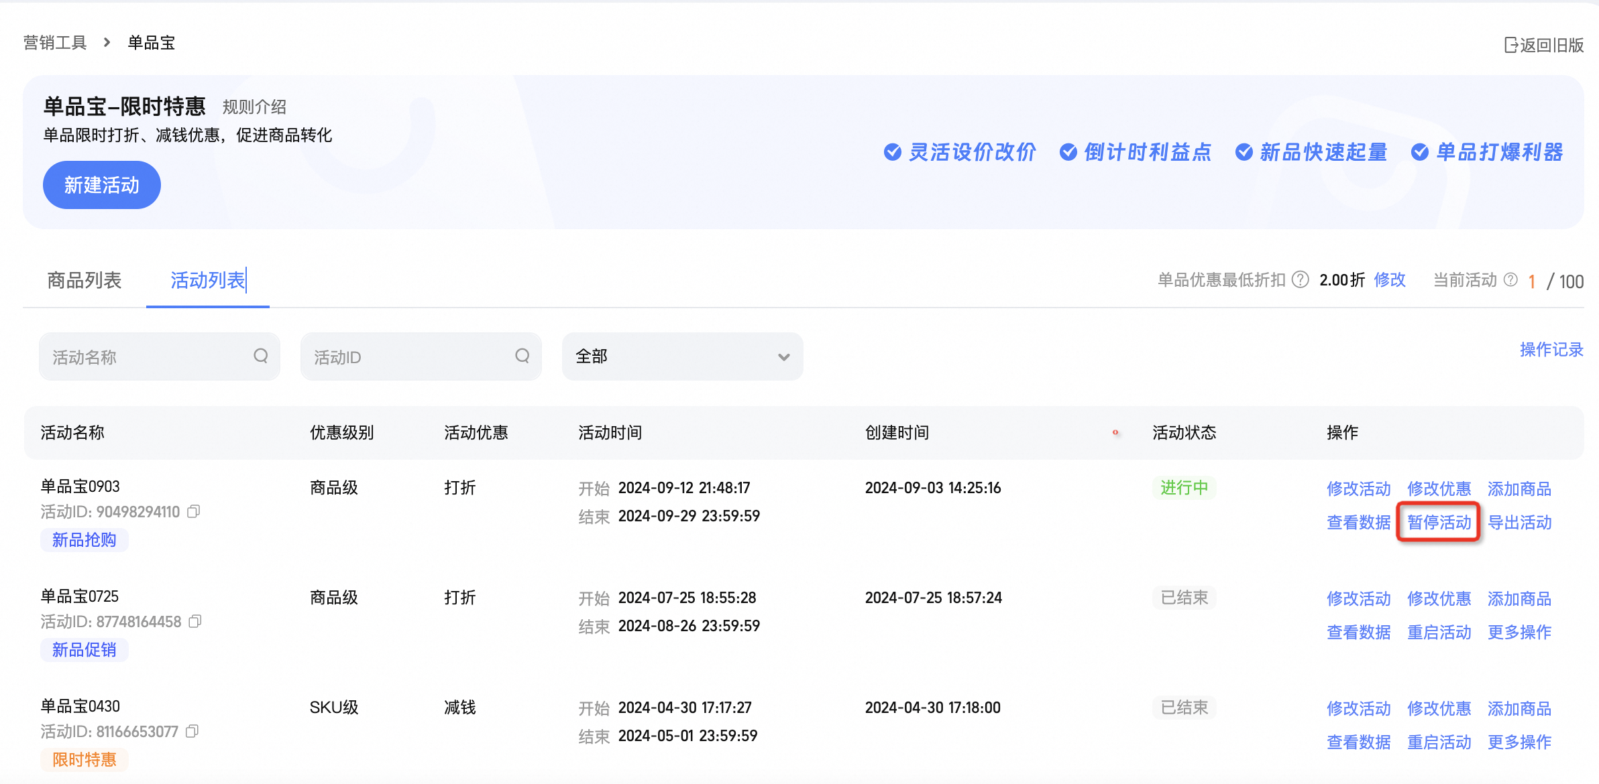Click 导出活动 for 单品宝0903
1599x784 pixels.
(x=1520, y=522)
